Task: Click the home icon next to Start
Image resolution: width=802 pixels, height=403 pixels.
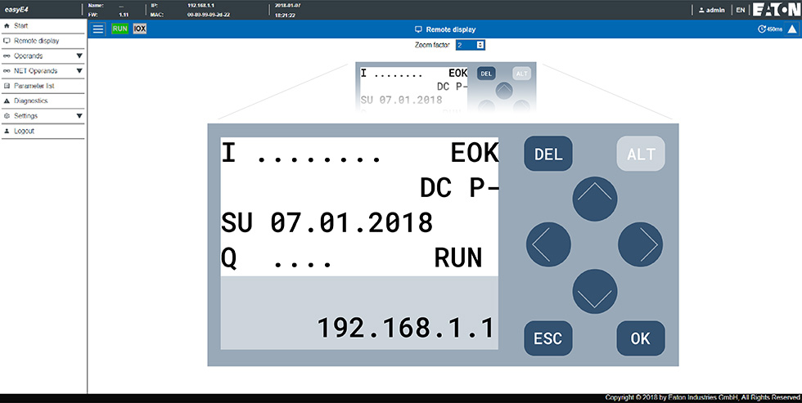Action: click(x=7, y=25)
